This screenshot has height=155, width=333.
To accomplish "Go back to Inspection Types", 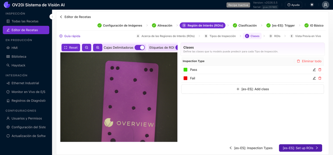I will 251,148.
